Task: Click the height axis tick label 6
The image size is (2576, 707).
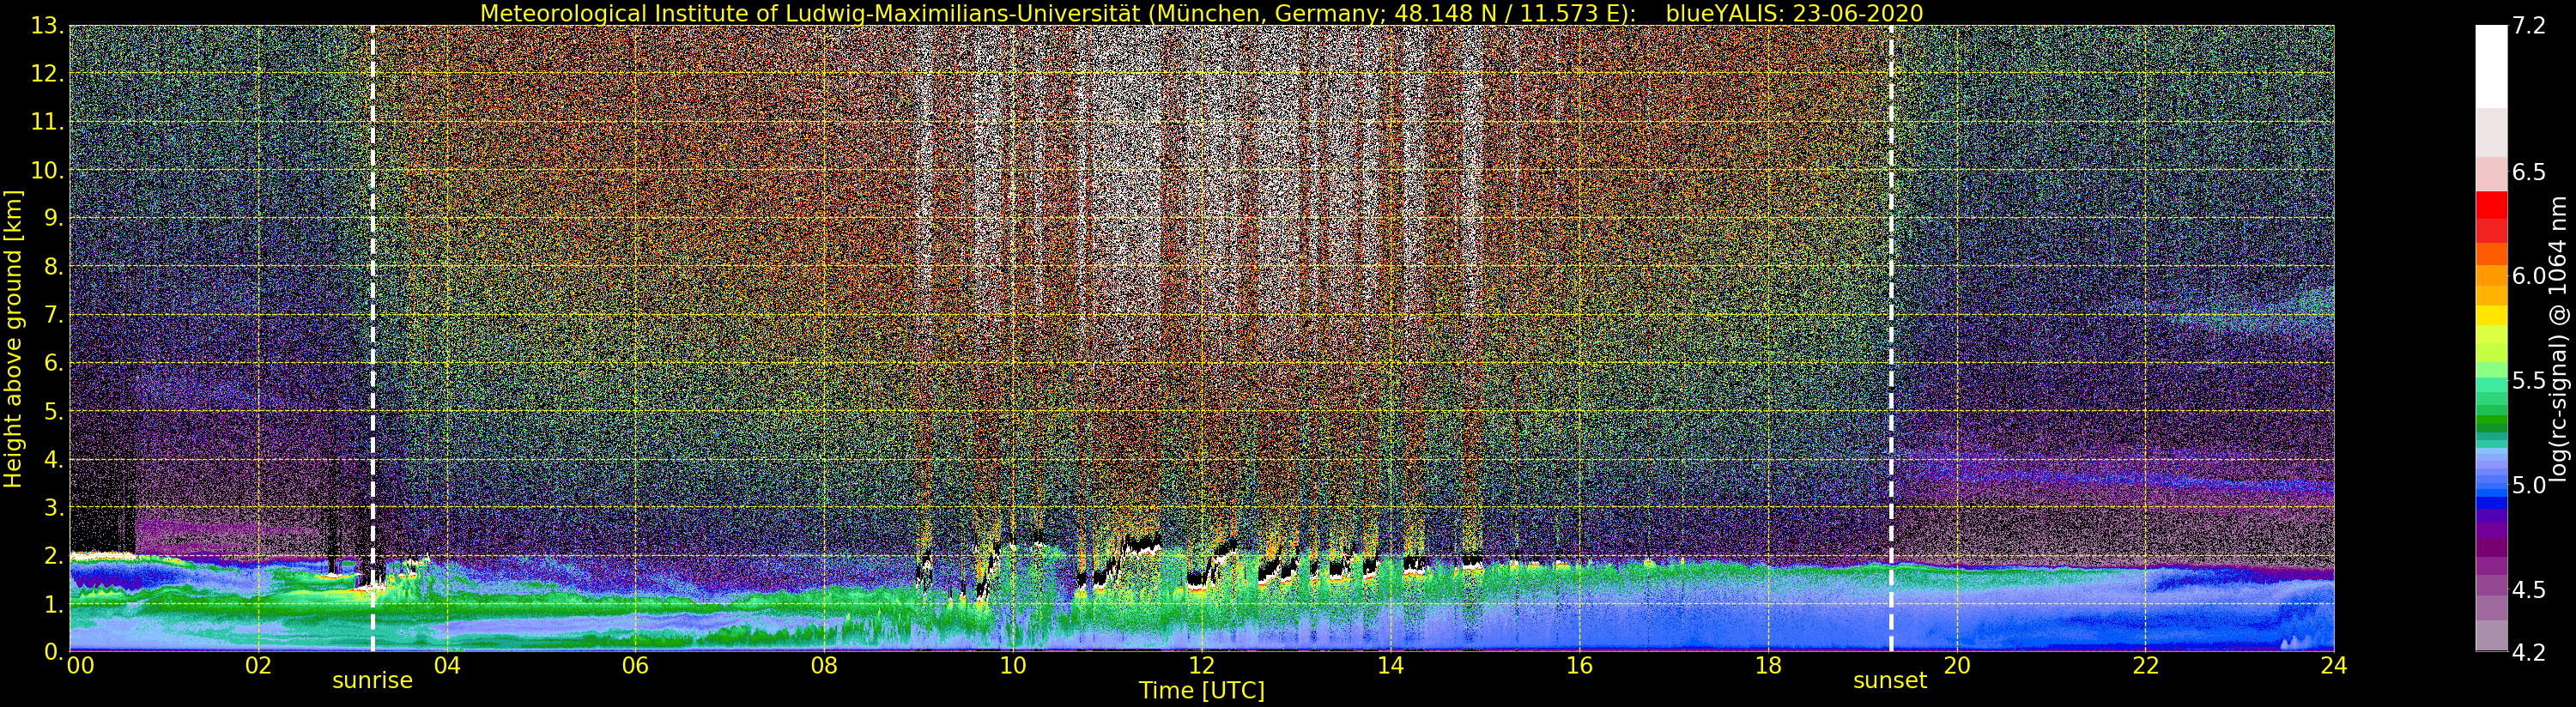Action: click(x=54, y=363)
